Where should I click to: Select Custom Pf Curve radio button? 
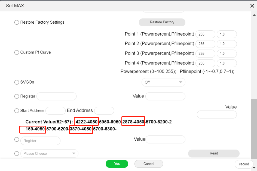point(17,52)
